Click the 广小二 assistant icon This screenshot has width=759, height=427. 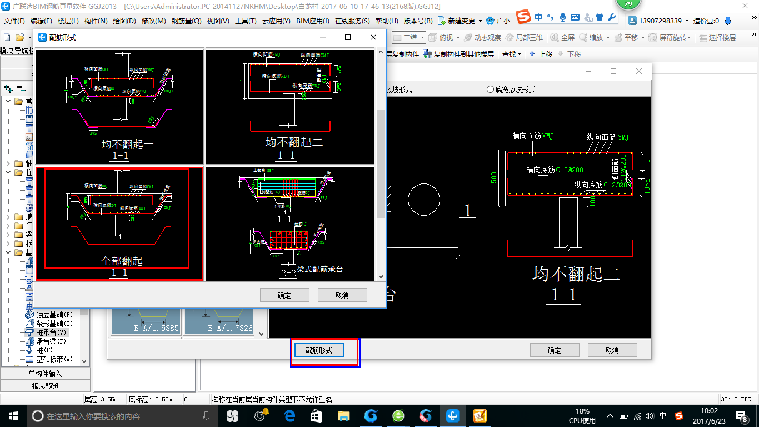pos(490,21)
